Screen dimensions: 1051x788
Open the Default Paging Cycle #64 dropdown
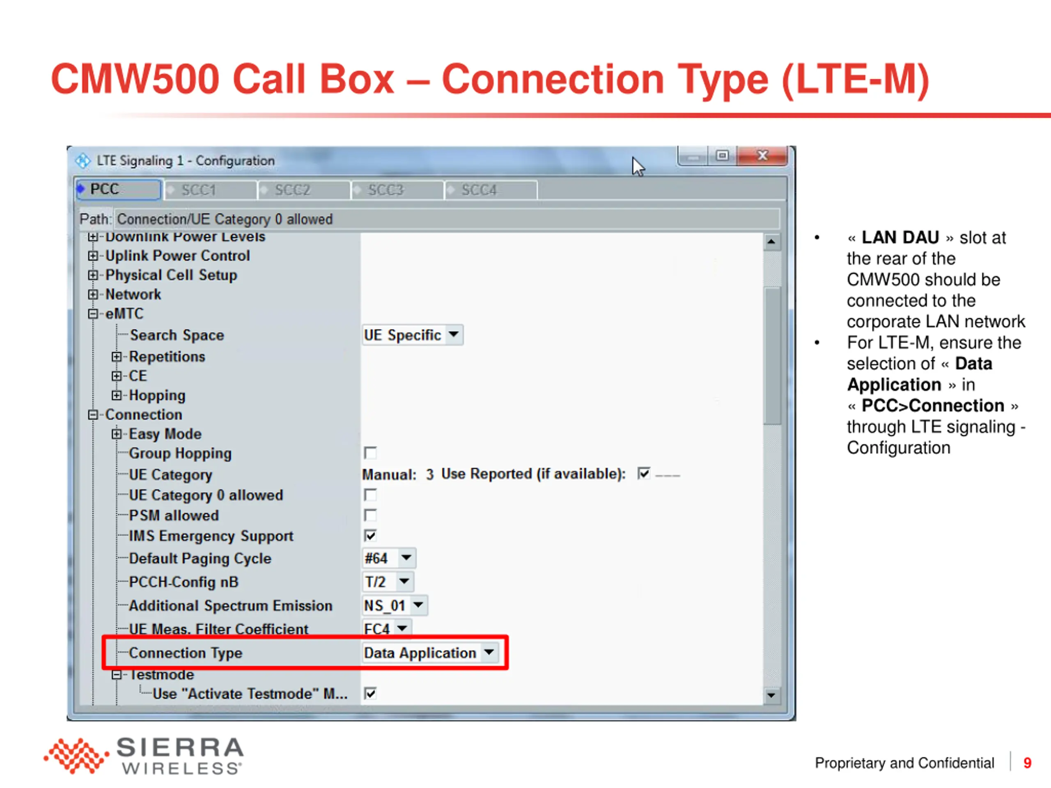[389, 558]
